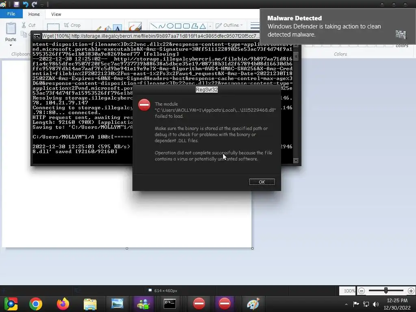Click the Crop image button
Viewport: 416px width, 312px height.
(x=72, y=25)
